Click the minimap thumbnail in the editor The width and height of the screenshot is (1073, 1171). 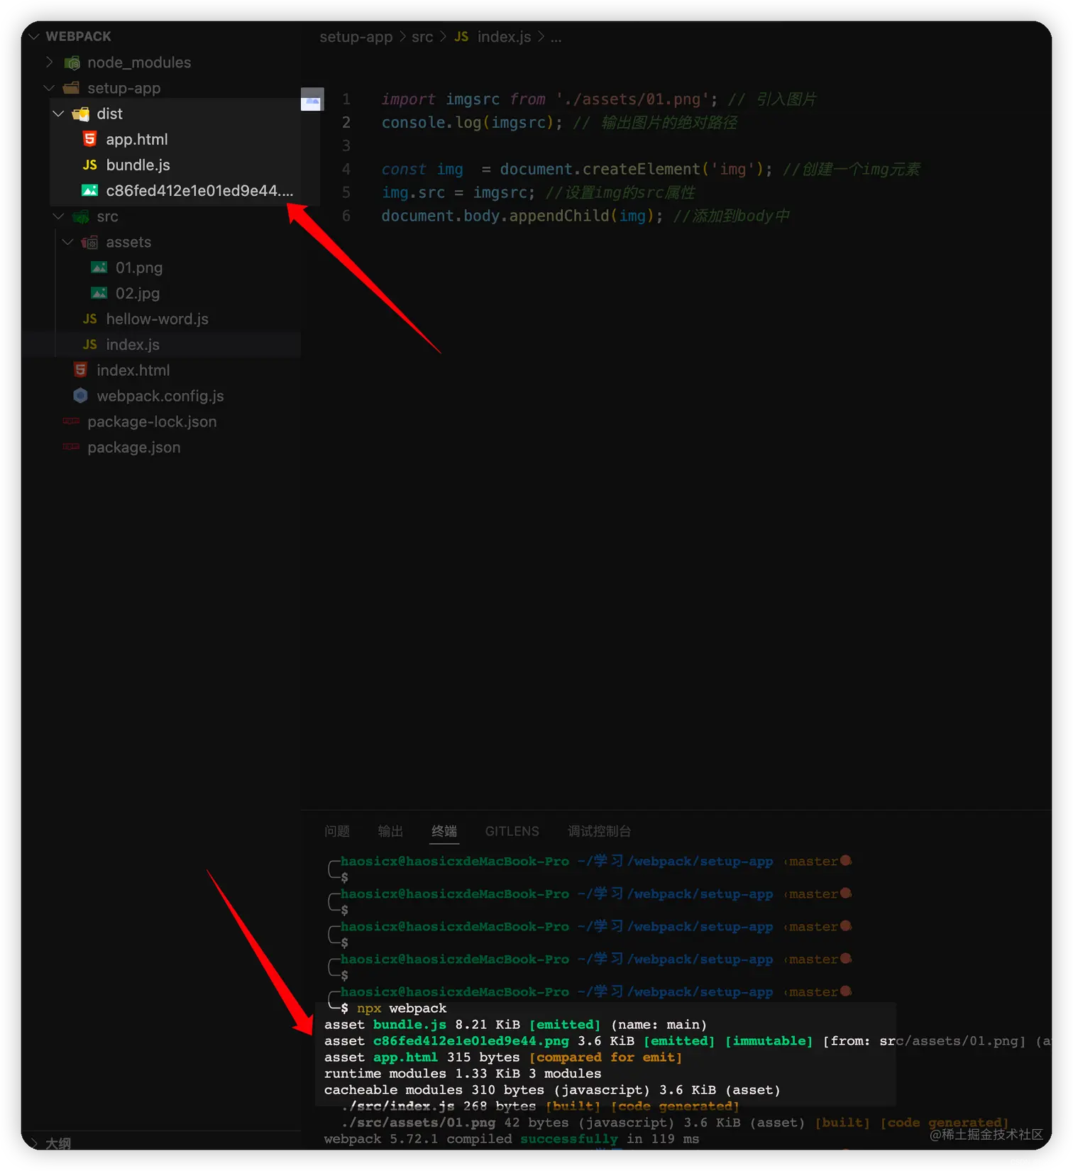point(312,99)
